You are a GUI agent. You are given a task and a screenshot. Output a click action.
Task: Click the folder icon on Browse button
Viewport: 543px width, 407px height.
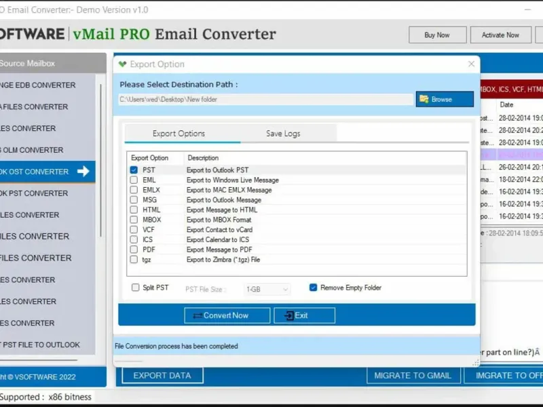[424, 99]
